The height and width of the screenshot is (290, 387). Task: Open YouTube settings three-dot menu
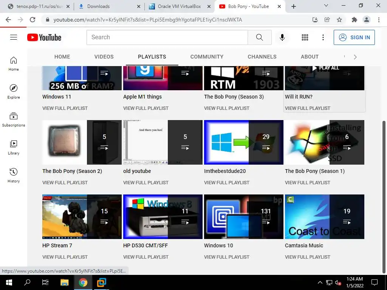tap(323, 37)
